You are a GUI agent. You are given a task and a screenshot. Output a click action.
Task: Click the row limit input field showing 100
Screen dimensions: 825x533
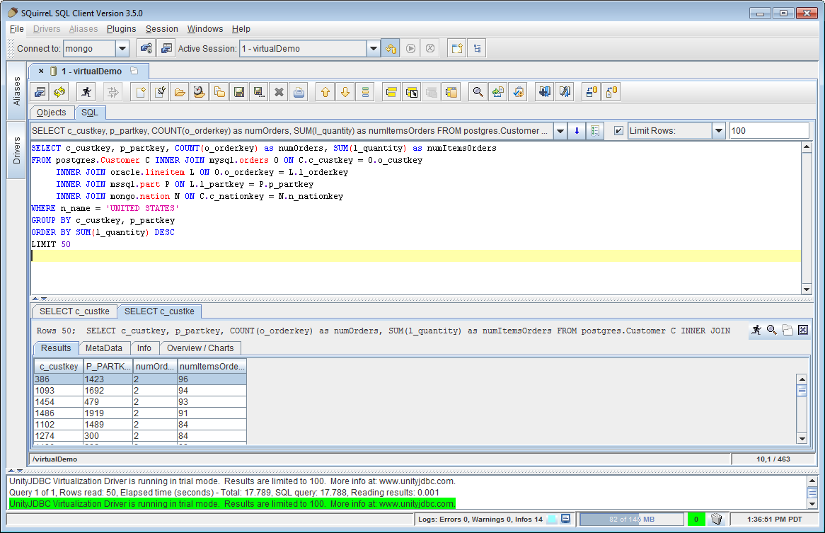(768, 131)
